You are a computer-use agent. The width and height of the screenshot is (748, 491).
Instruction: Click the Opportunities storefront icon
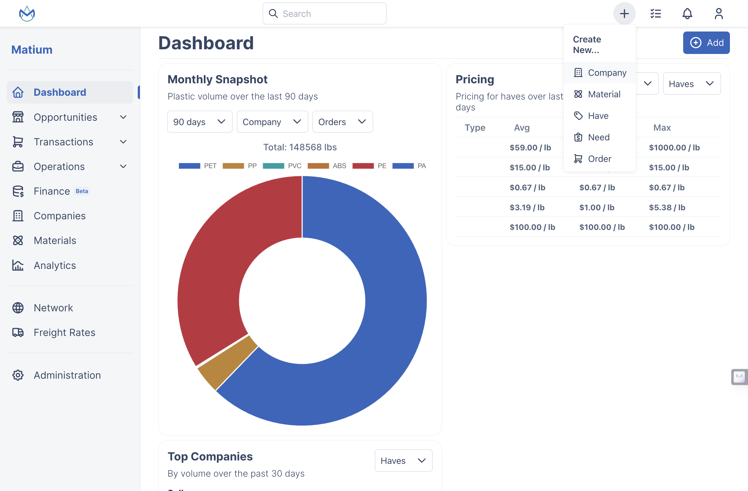(18, 117)
